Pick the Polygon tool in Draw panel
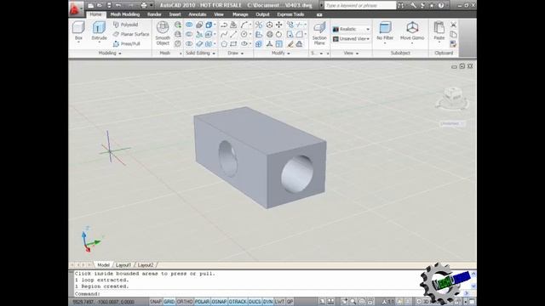This screenshot has height=306, width=545. click(x=224, y=44)
